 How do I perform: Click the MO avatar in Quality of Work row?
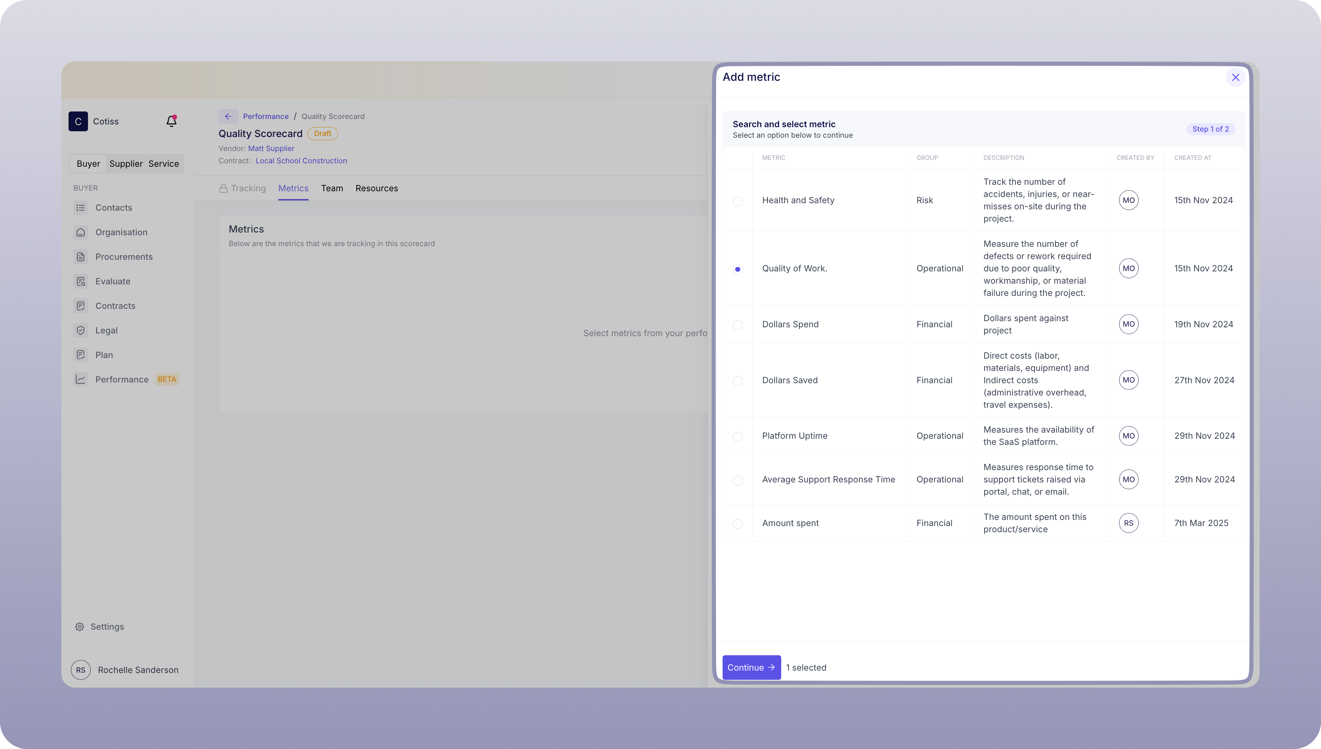point(1129,269)
